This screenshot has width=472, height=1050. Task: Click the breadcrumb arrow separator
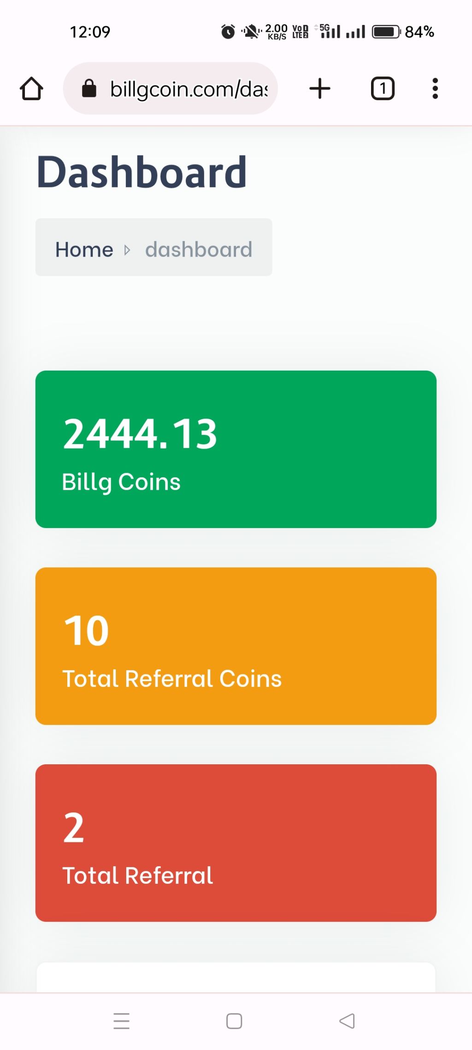(127, 250)
